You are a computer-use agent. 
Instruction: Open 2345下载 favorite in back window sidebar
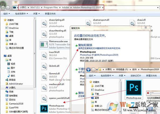12,24
